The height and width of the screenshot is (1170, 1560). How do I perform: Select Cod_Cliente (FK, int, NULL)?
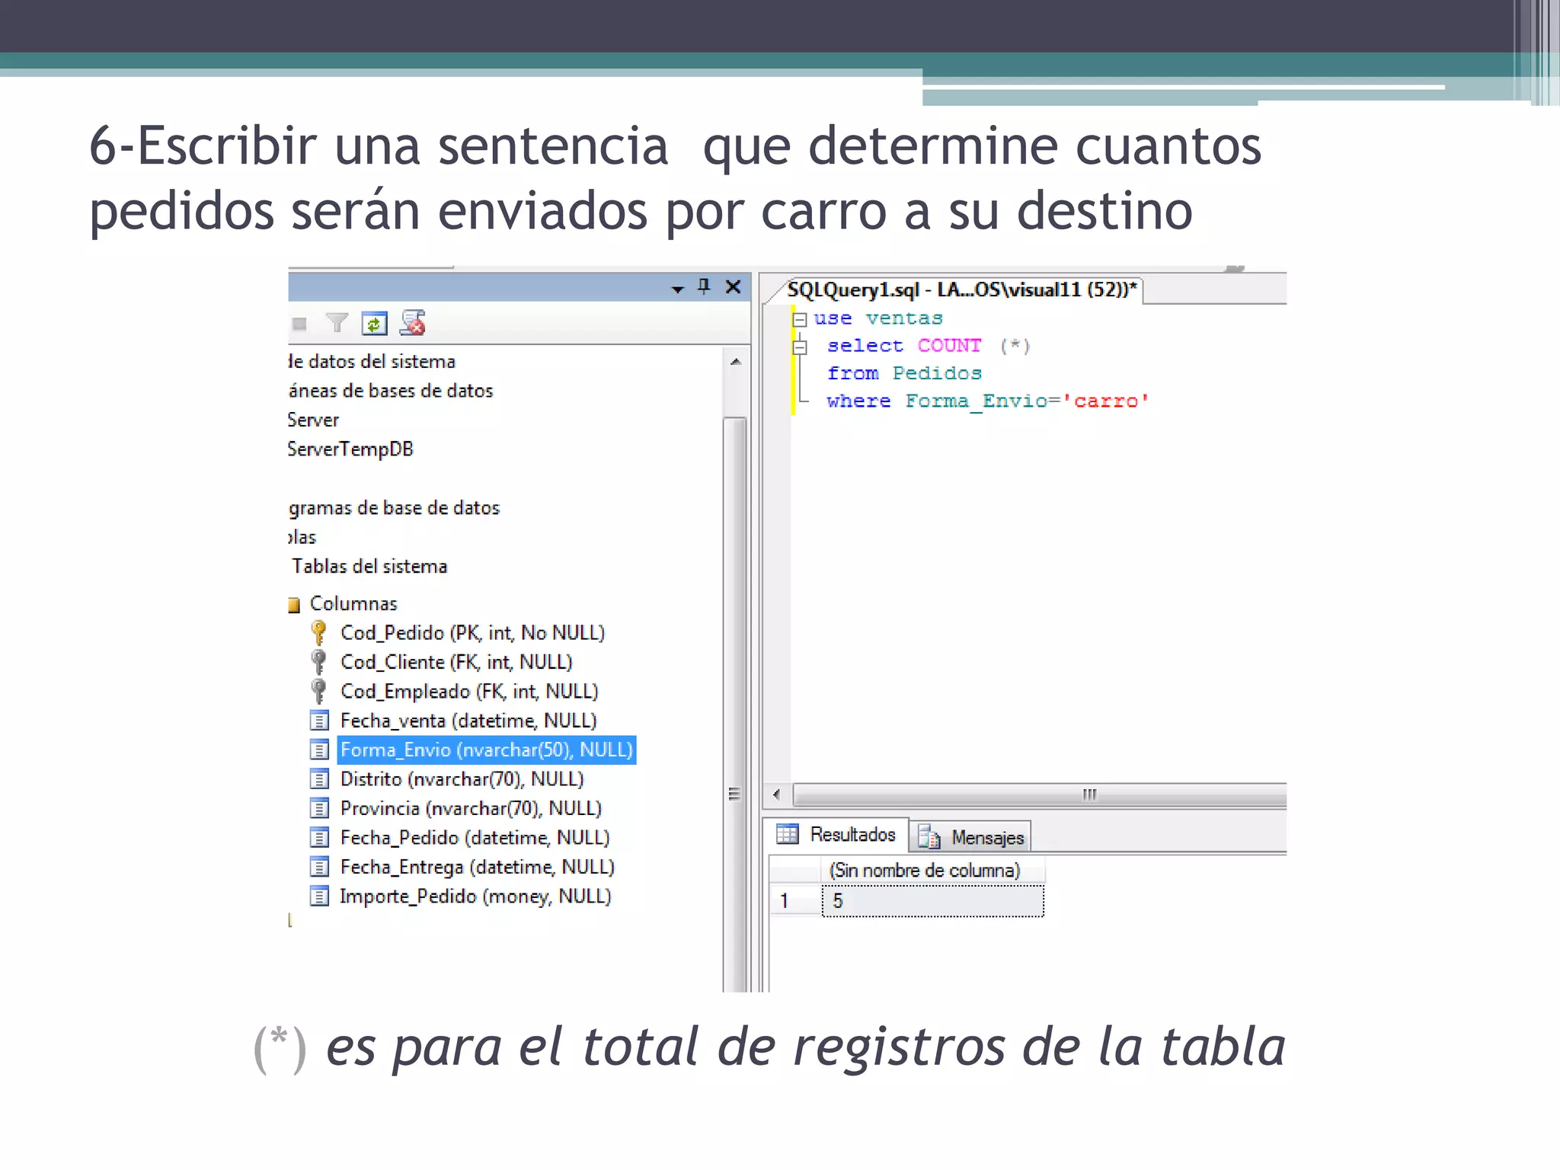pyautogui.click(x=456, y=662)
